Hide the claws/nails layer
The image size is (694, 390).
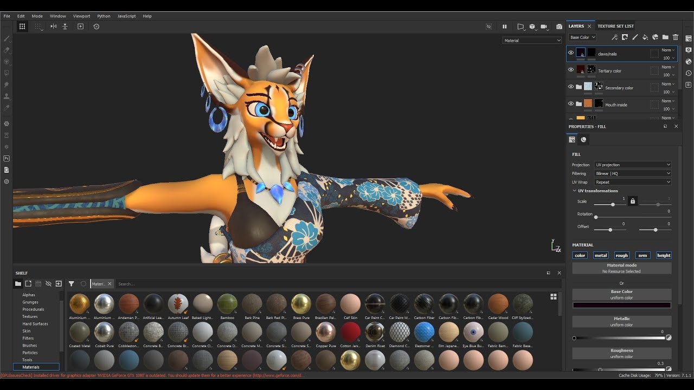571,53
